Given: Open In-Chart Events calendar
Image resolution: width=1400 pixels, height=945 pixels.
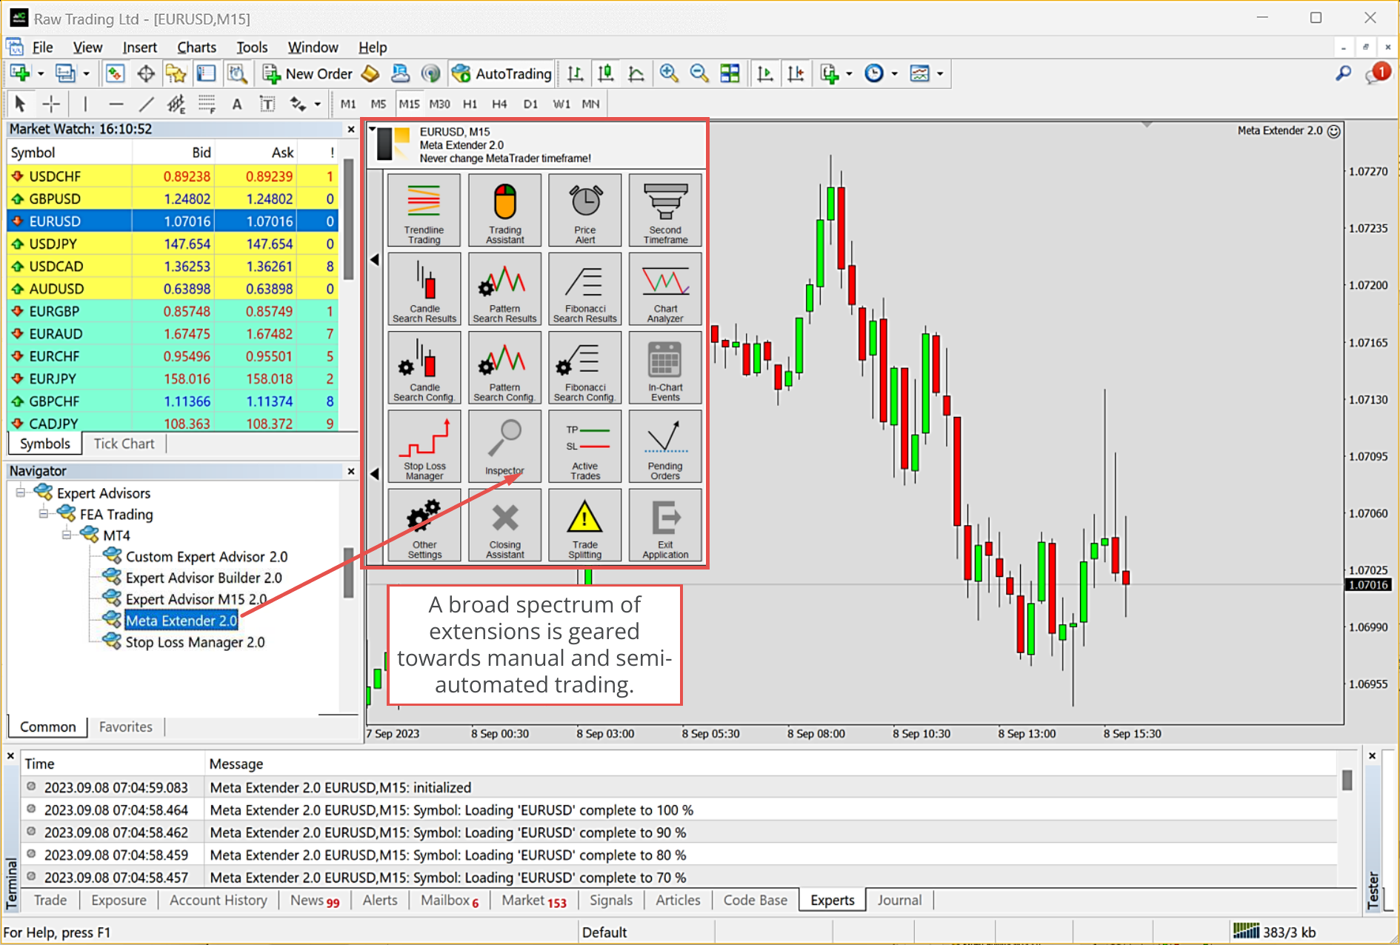Looking at the screenshot, I should pos(665,367).
